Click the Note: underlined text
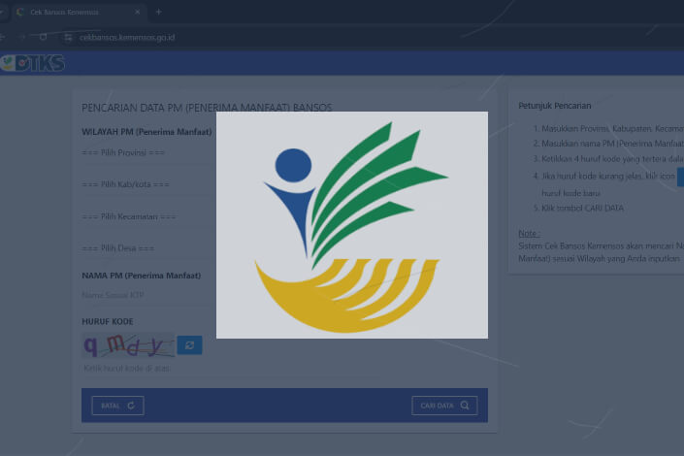Image resolution: width=684 pixels, height=456 pixels. point(529,234)
